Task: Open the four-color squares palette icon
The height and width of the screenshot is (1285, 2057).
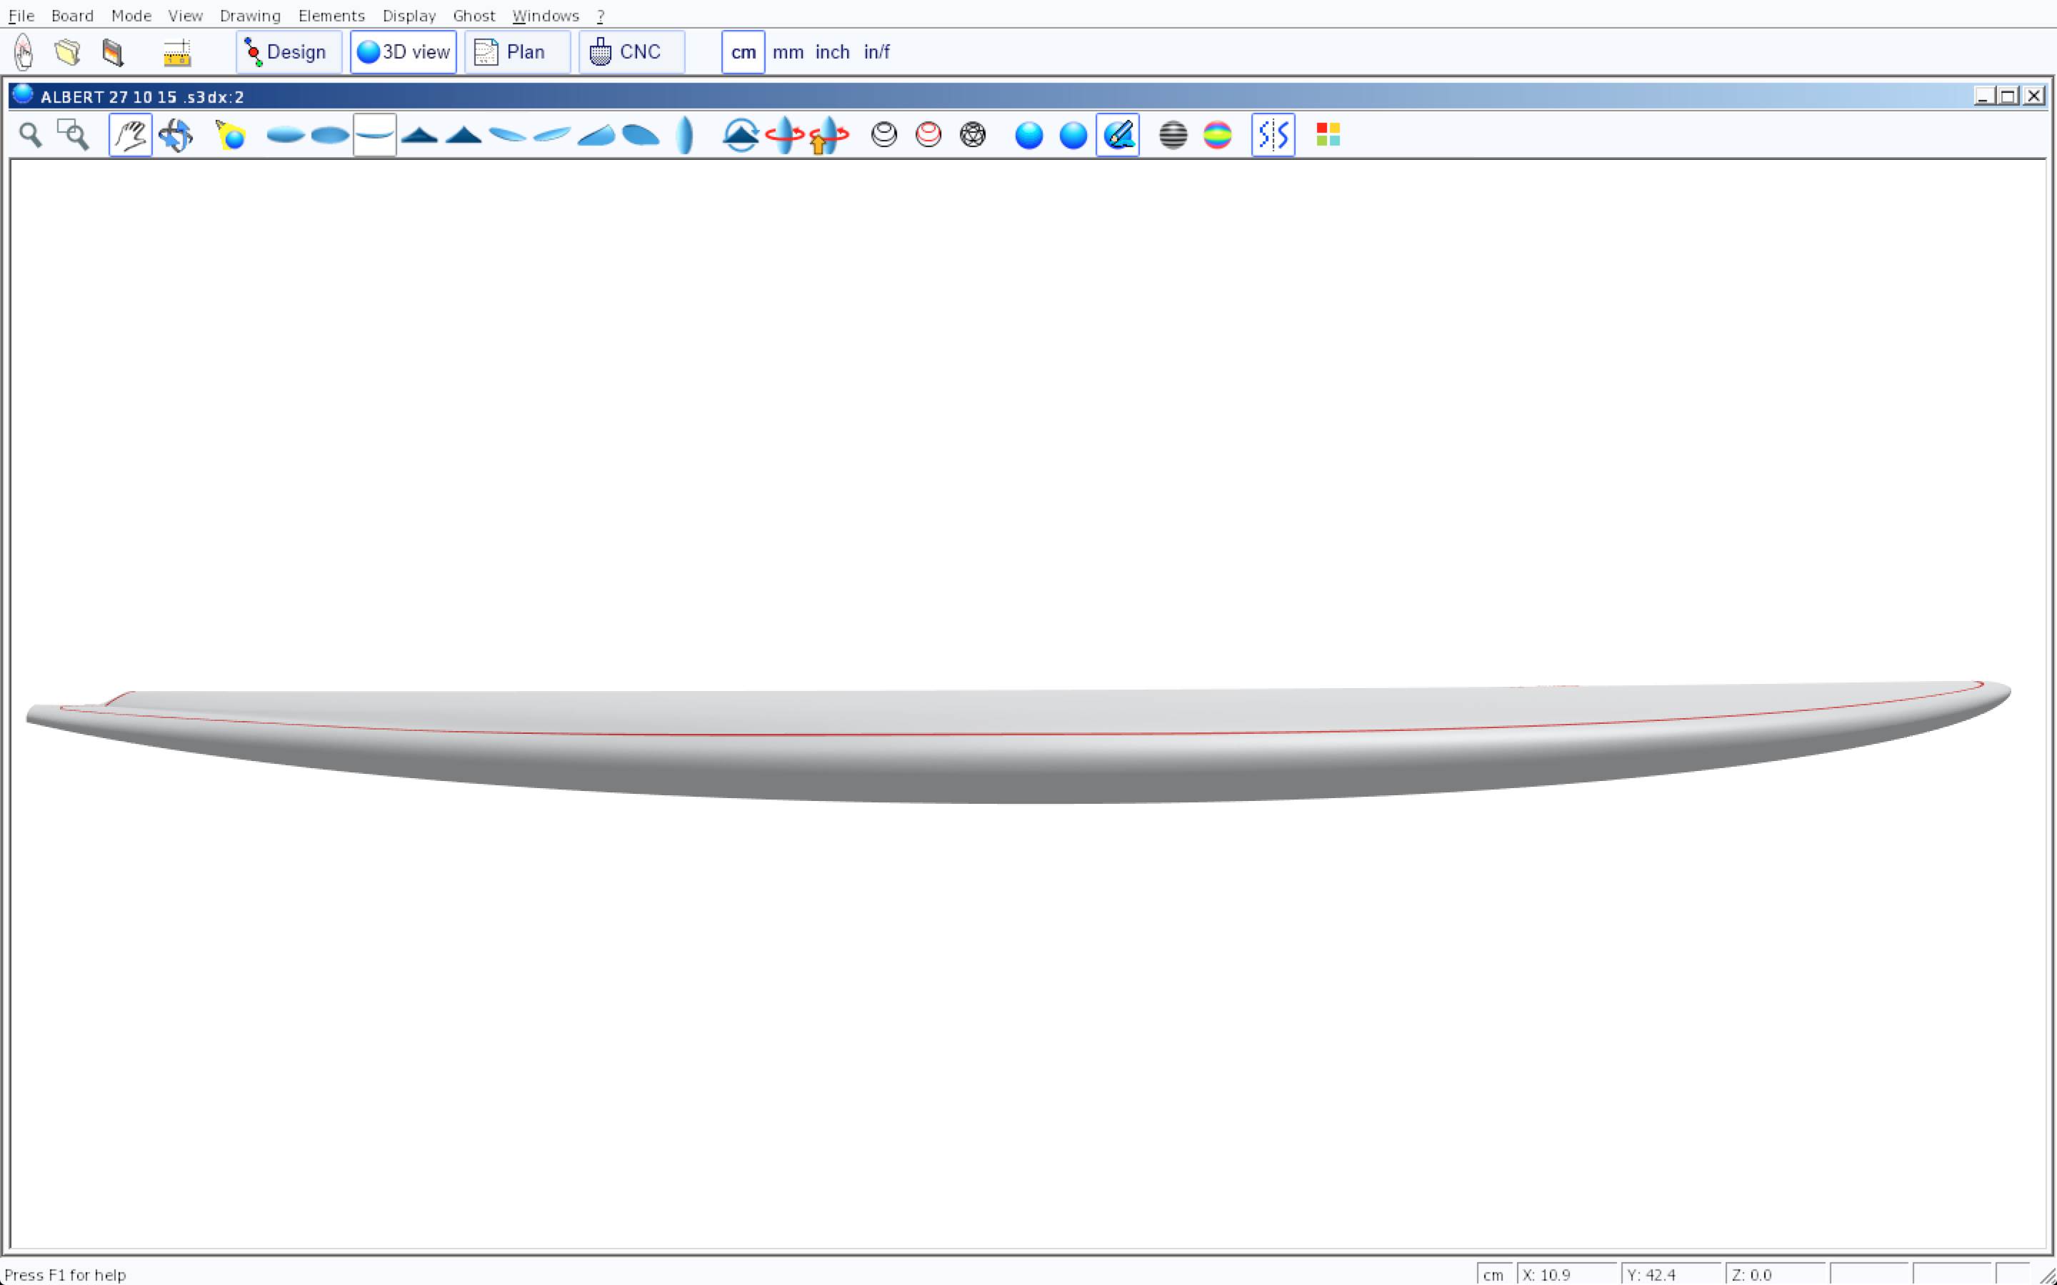Action: (x=1328, y=135)
